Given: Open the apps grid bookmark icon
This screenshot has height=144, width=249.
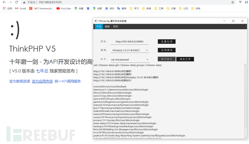Looking at the screenshot, I should pos(4,9).
